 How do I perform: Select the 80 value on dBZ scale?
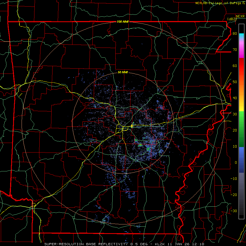pyautogui.click(x=235, y=34)
